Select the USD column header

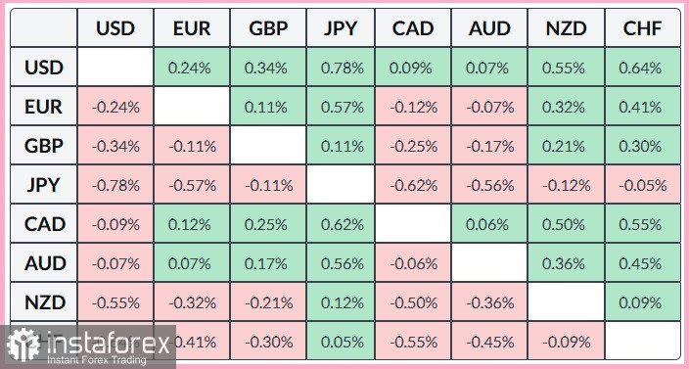(x=115, y=27)
